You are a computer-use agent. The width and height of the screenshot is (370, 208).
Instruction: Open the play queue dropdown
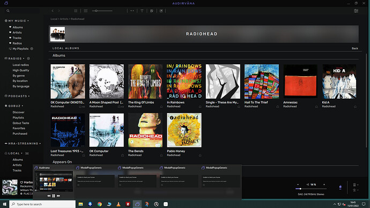[x=356, y=185]
